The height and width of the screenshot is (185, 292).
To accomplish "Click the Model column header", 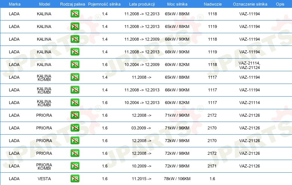I will [44, 4].
